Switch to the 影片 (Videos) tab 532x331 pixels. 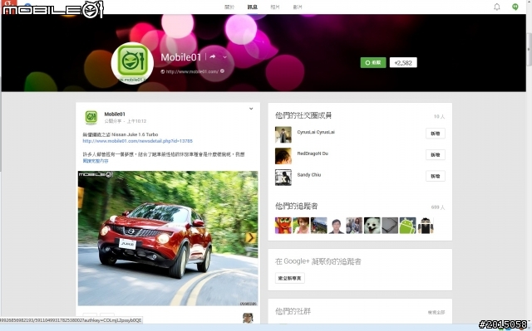click(x=298, y=7)
